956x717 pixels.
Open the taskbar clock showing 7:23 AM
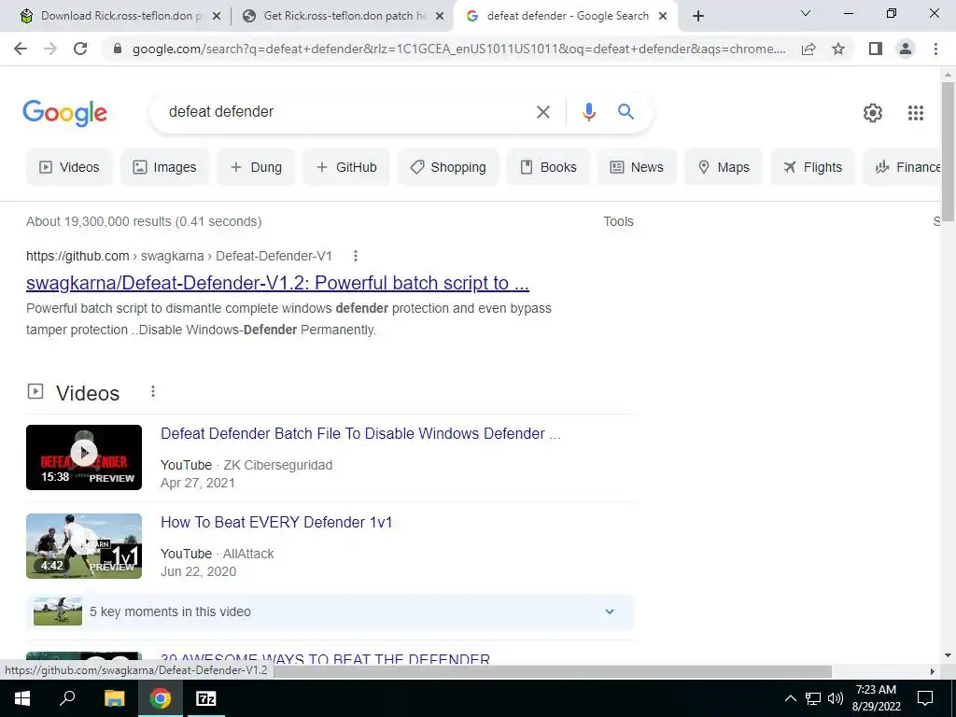click(876, 698)
